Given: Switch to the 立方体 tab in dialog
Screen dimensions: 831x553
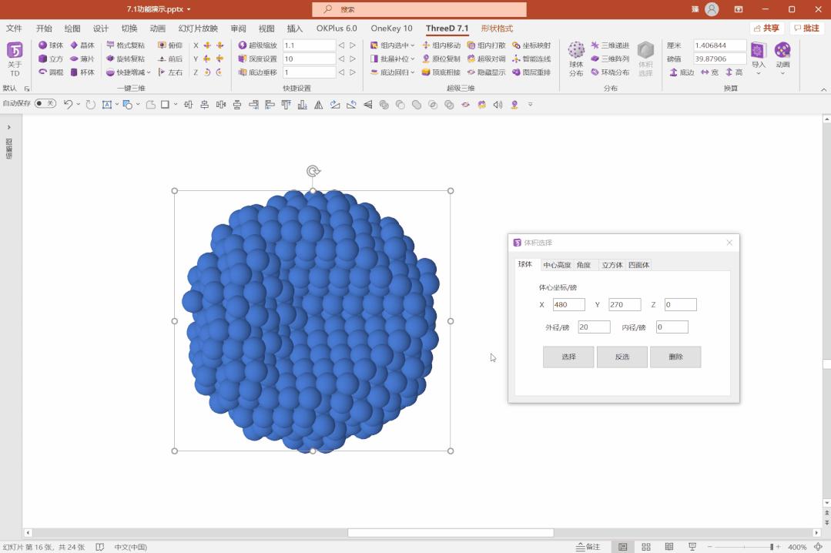Looking at the screenshot, I should (612, 264).
